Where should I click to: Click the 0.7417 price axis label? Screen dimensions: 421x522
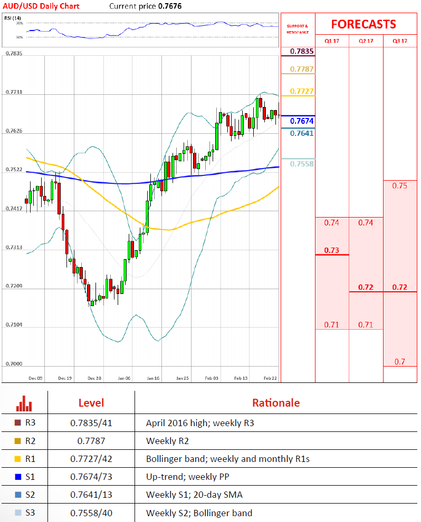(14, 209)
